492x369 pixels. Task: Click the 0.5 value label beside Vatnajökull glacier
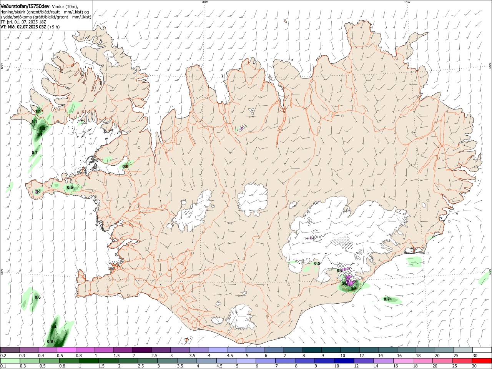[317, 263]
